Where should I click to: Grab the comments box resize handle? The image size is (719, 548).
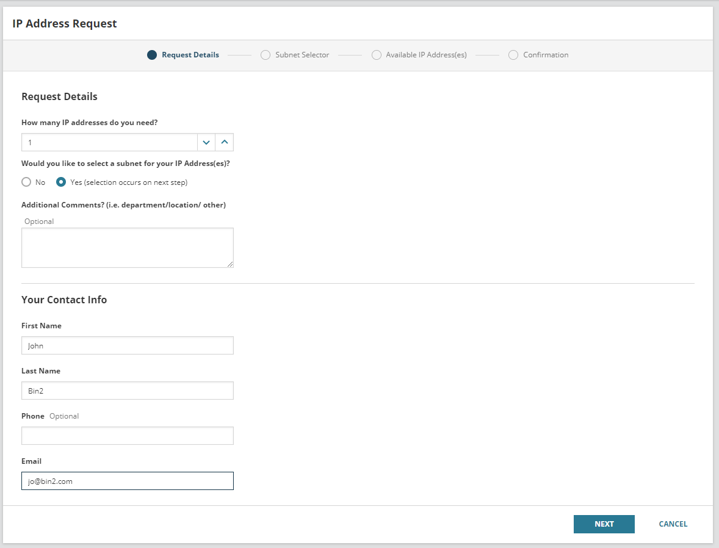tap(230, 264)
